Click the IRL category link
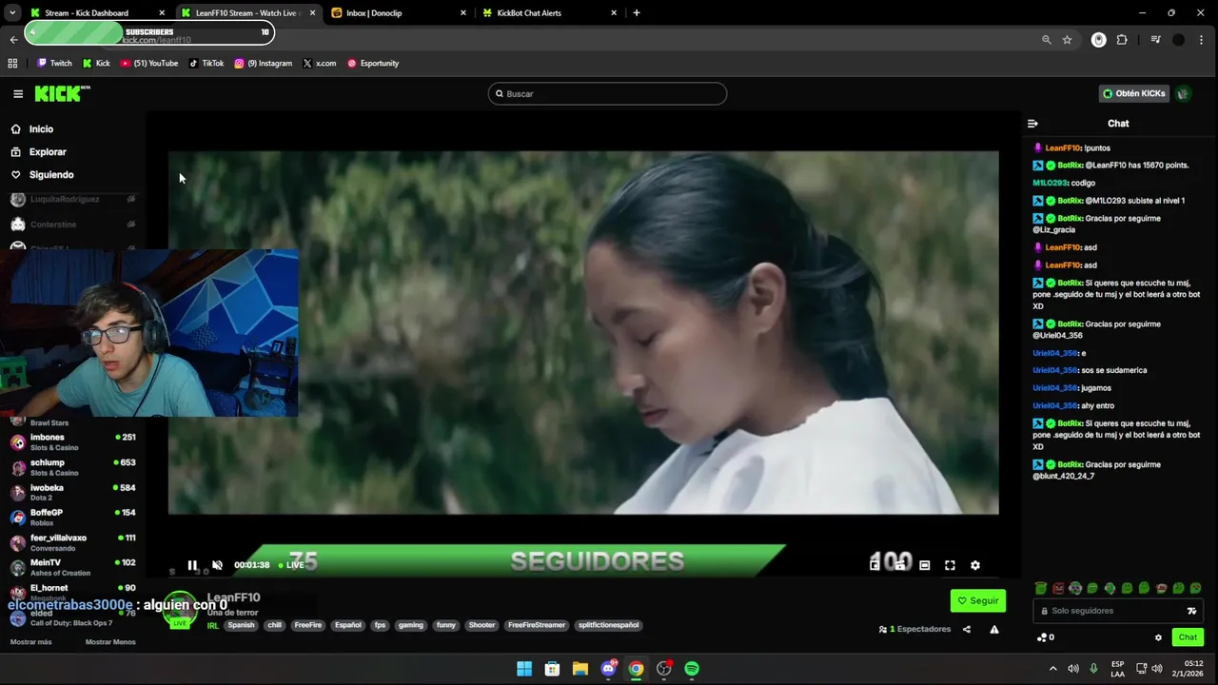 (x=213, y=625)
